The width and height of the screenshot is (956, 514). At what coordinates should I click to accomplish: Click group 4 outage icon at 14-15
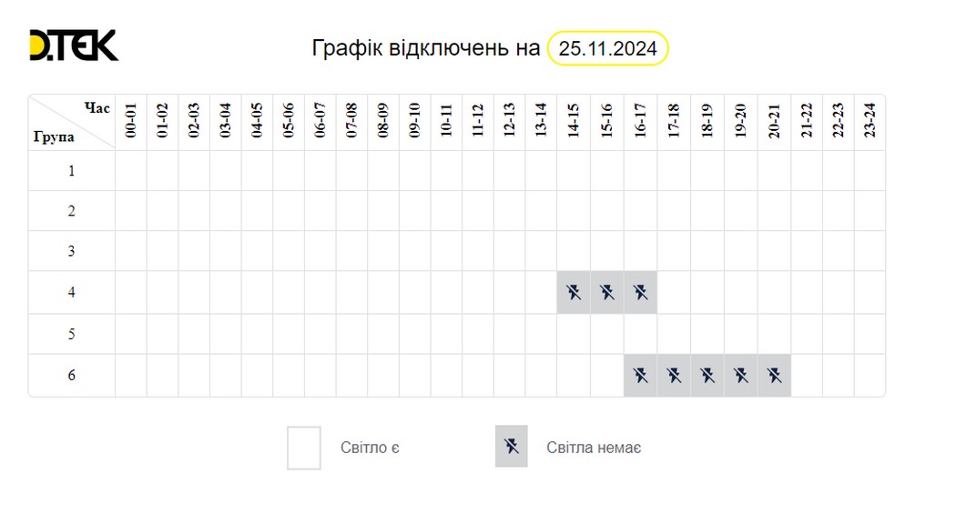pos(574,292)
